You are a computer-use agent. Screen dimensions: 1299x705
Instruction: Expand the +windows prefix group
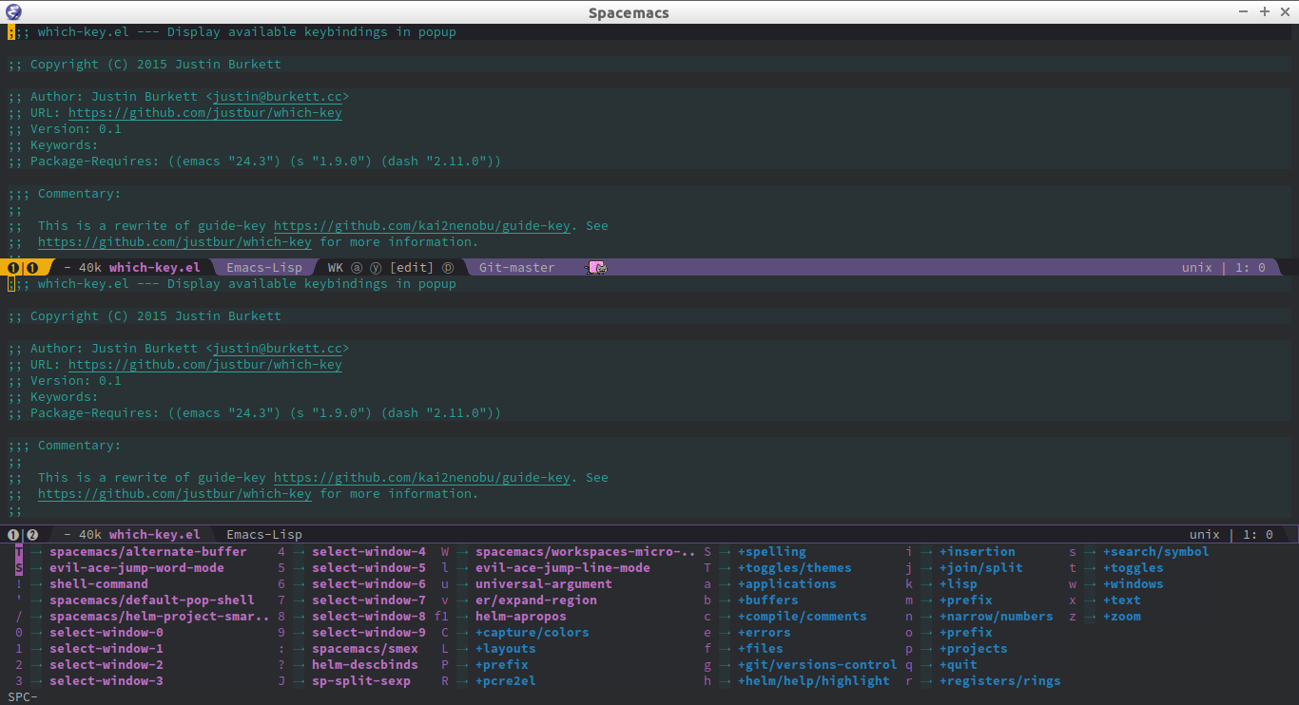click(x=1133, y=584)
